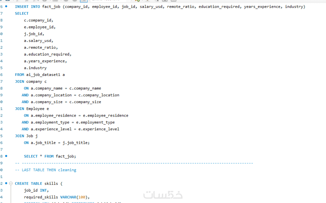This screenshot has width=326, height=203.
Task: Click the JOIN Employee e line in the editor
Action: point(31,109)
